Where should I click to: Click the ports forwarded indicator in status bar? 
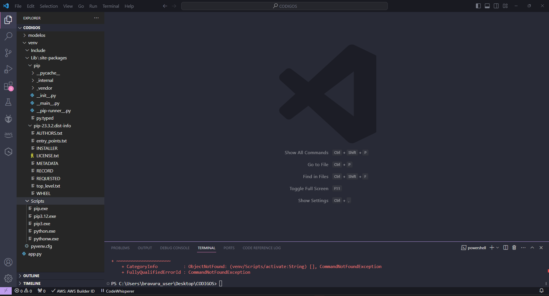(42, 291)
